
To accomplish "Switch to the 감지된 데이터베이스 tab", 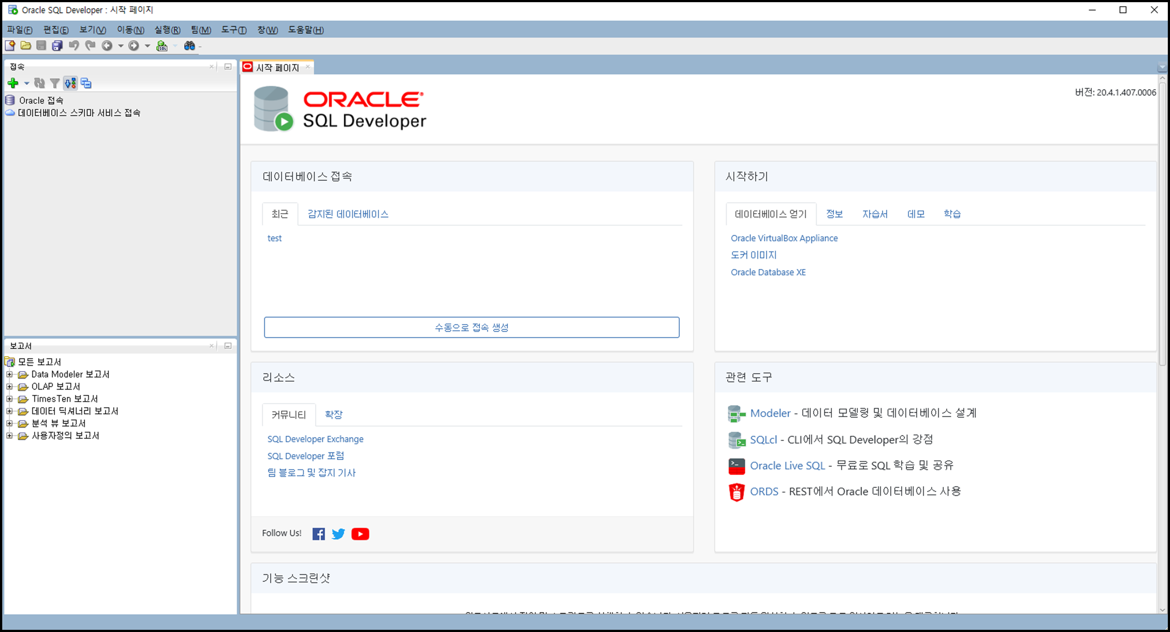I will click(348, 214).
